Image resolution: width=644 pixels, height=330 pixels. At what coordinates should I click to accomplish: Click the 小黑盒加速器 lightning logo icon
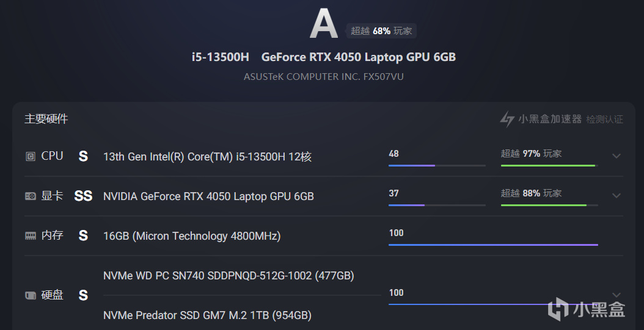coord(507,119)
